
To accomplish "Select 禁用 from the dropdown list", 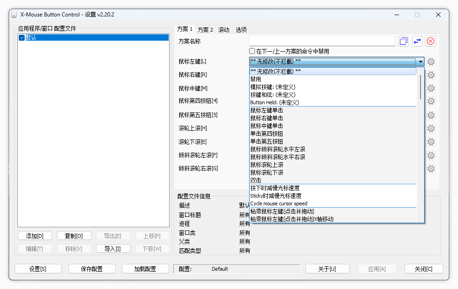I will pyautogui.click(x=256, y=79).
